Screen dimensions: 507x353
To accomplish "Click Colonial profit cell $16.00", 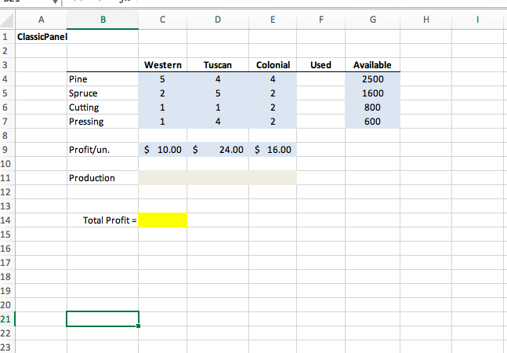I will (273, 150).
